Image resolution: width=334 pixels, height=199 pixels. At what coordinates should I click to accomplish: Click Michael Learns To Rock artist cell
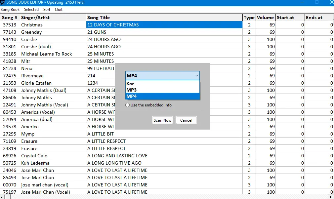click(x=53, y=54)
